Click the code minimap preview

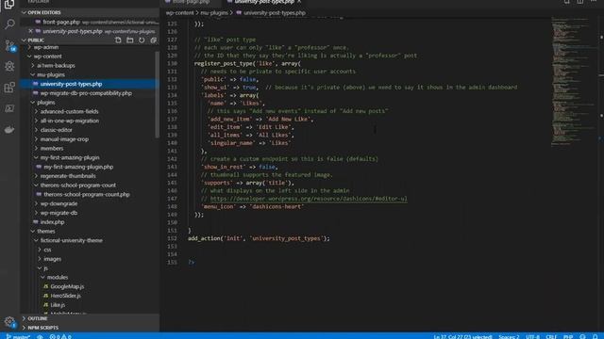coord(574,81)
